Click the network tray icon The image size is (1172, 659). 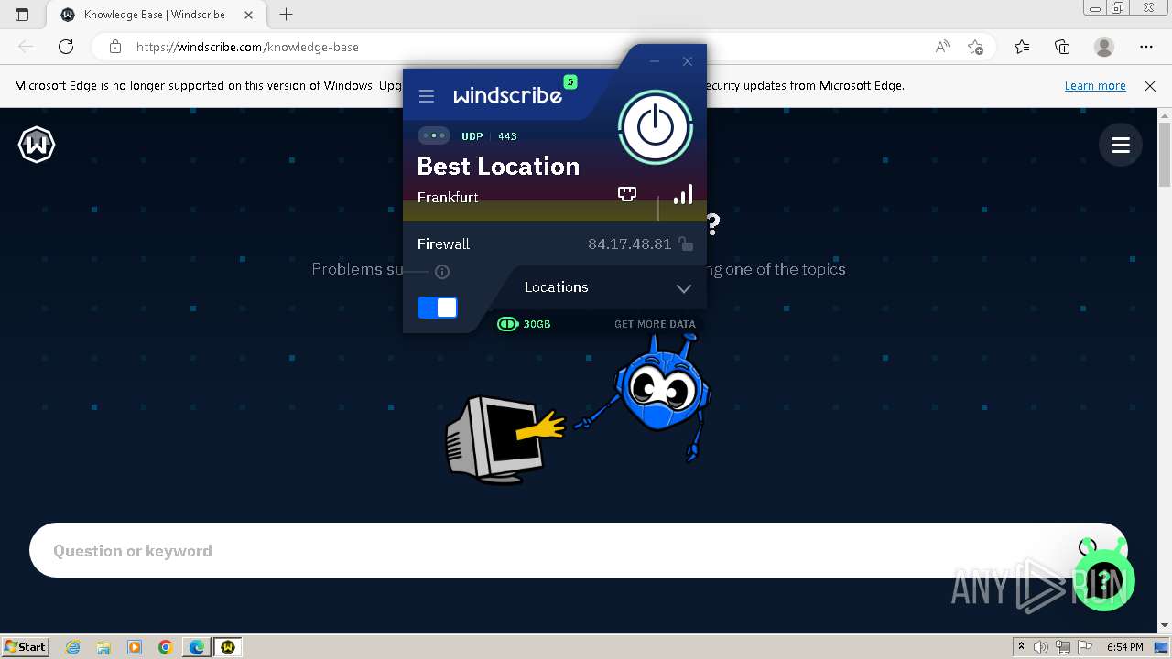click(x=1063, y=647)
